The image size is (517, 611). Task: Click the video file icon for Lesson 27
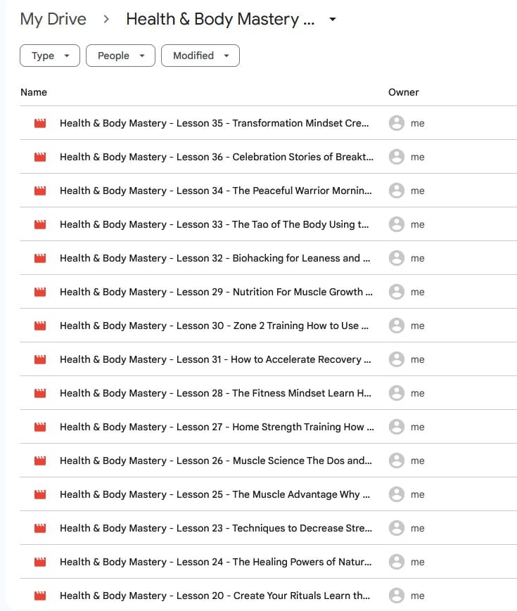(40, 427)
